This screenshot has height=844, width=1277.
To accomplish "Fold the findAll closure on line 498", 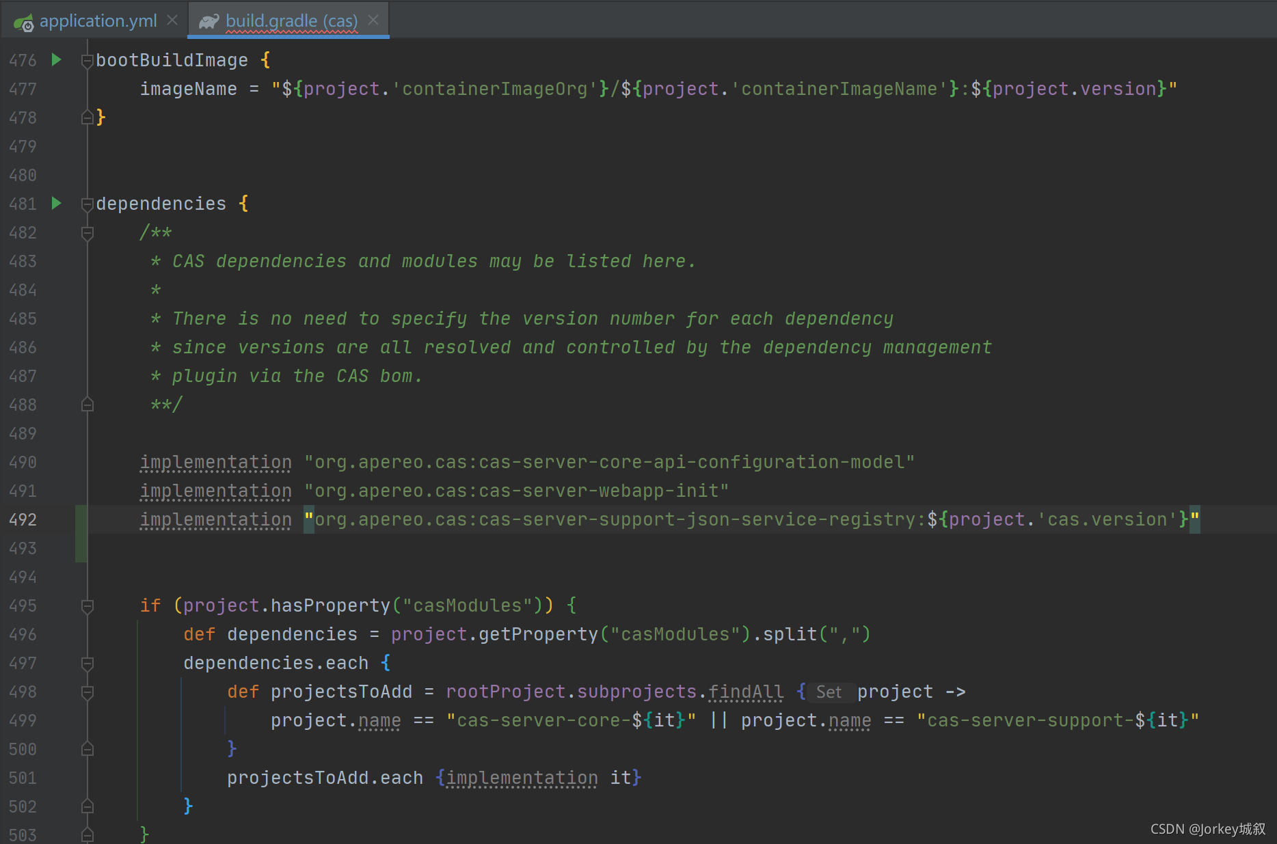I will pyautogui.click(x=87, y=692).
